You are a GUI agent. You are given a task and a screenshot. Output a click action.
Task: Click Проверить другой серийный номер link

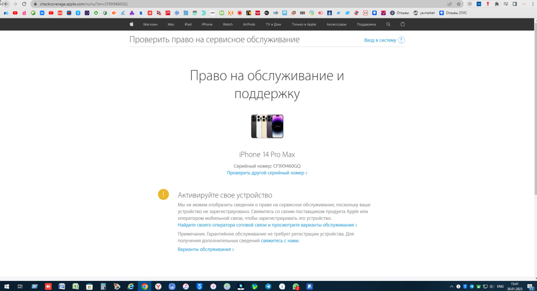(267, 173)
